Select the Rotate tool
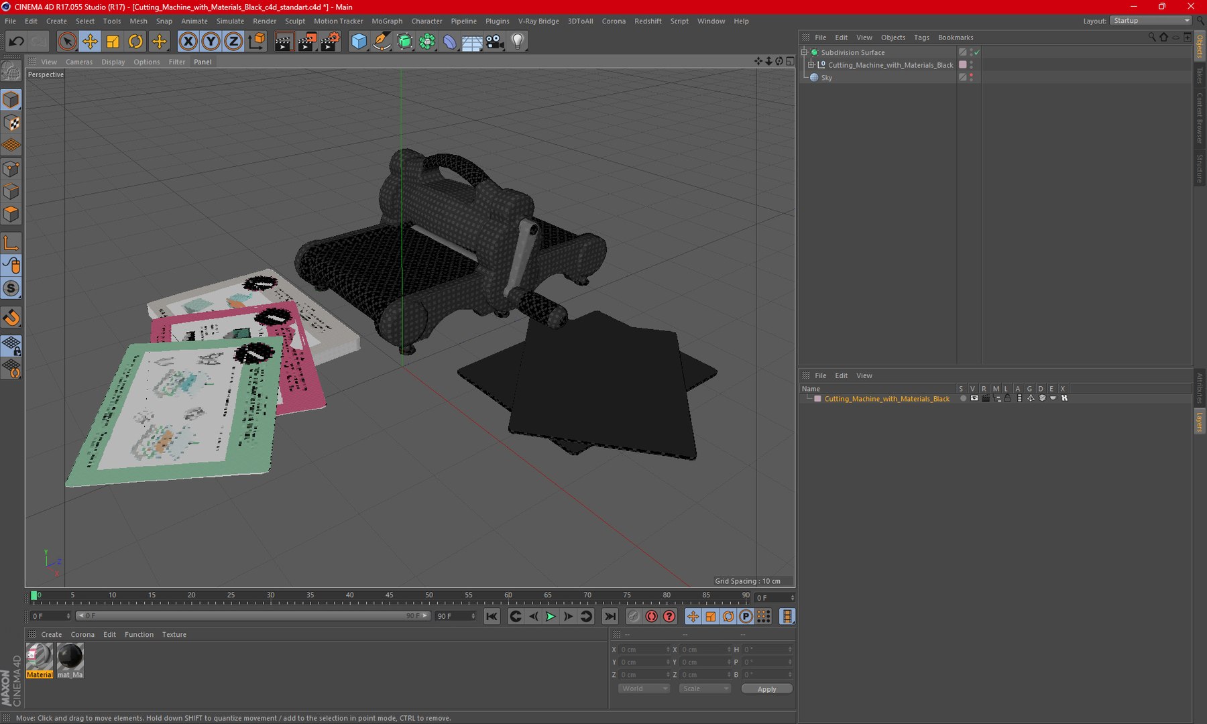The image size is (1207, 724). pos(135,42)
